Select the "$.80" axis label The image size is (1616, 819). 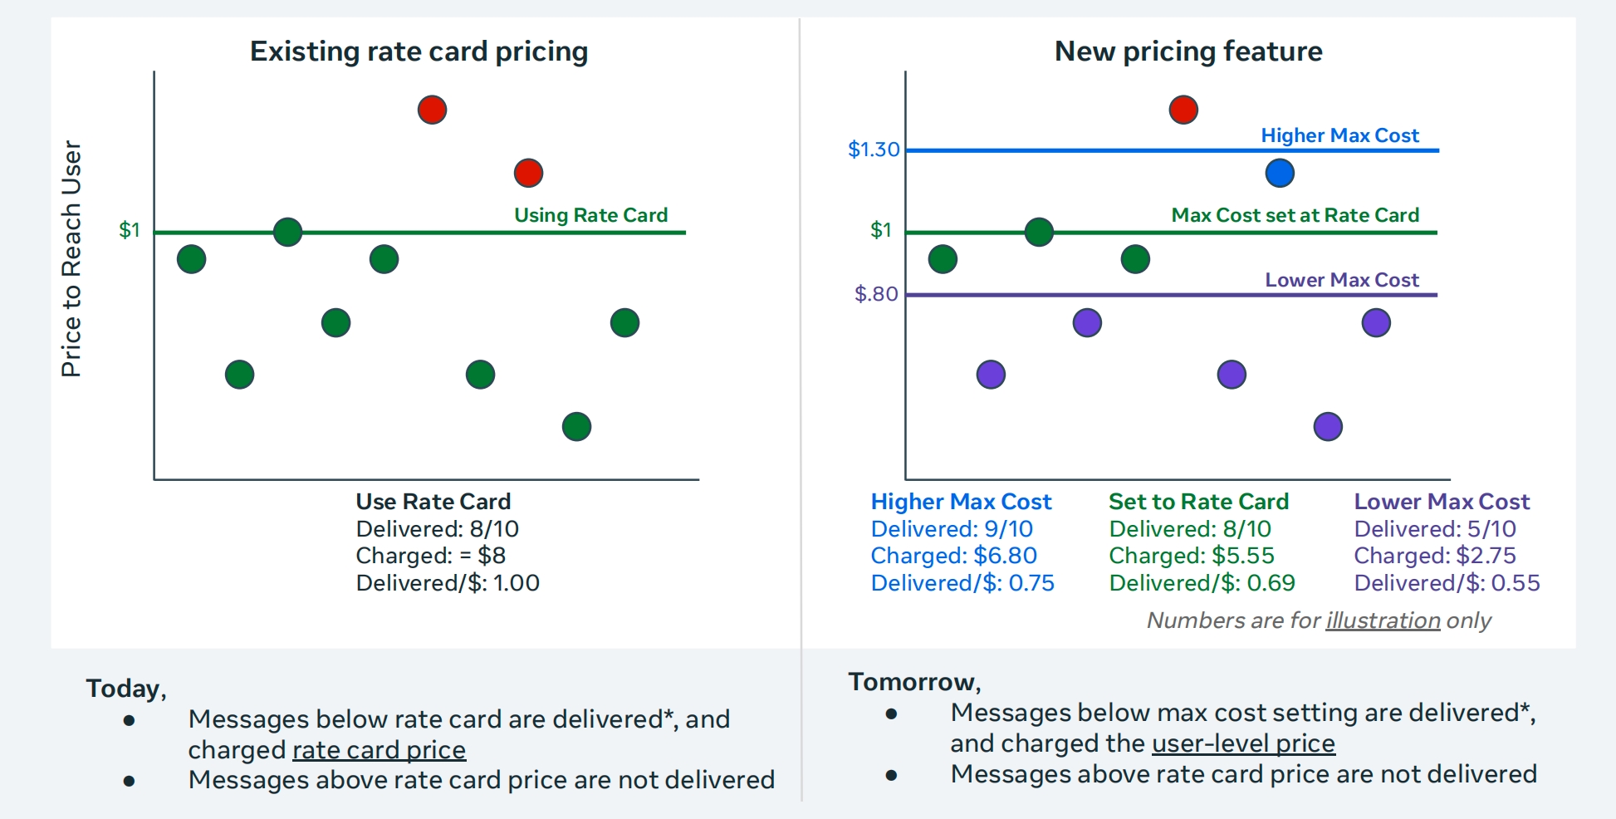pyautogui.click(x=876, y=294)
